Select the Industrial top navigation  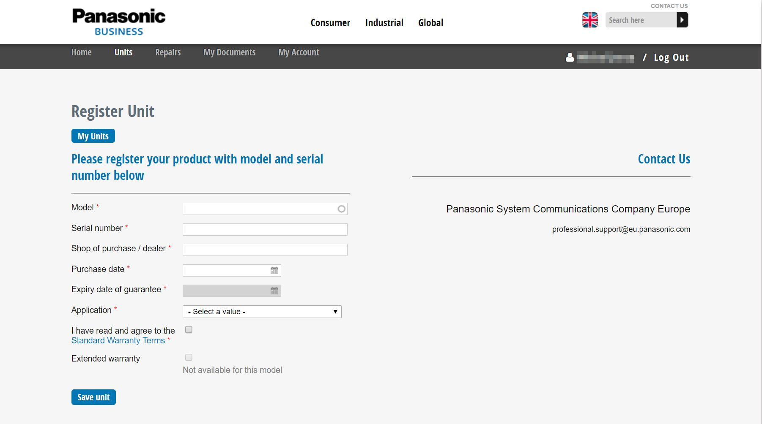[384, 23]
